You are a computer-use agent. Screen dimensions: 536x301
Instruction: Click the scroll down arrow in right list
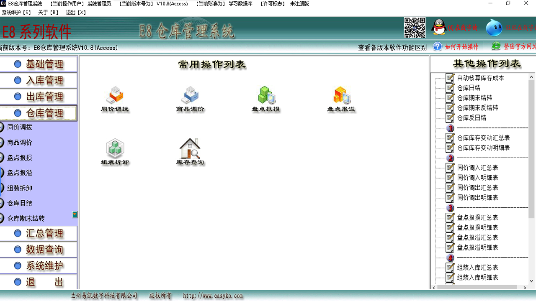[x=532, y=281]
